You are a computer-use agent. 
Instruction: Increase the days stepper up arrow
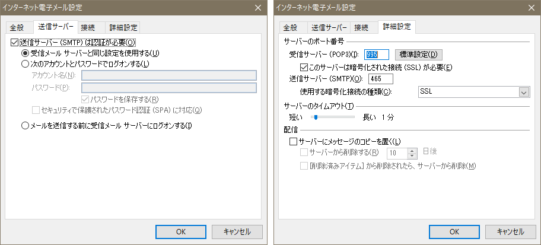coord(413,150)
